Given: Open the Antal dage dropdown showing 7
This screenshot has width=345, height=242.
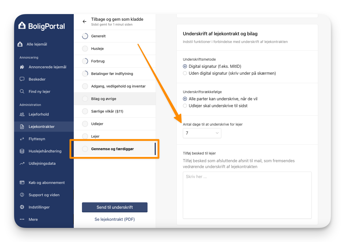Looking at the screenshot, I should (x=202, y=133).
